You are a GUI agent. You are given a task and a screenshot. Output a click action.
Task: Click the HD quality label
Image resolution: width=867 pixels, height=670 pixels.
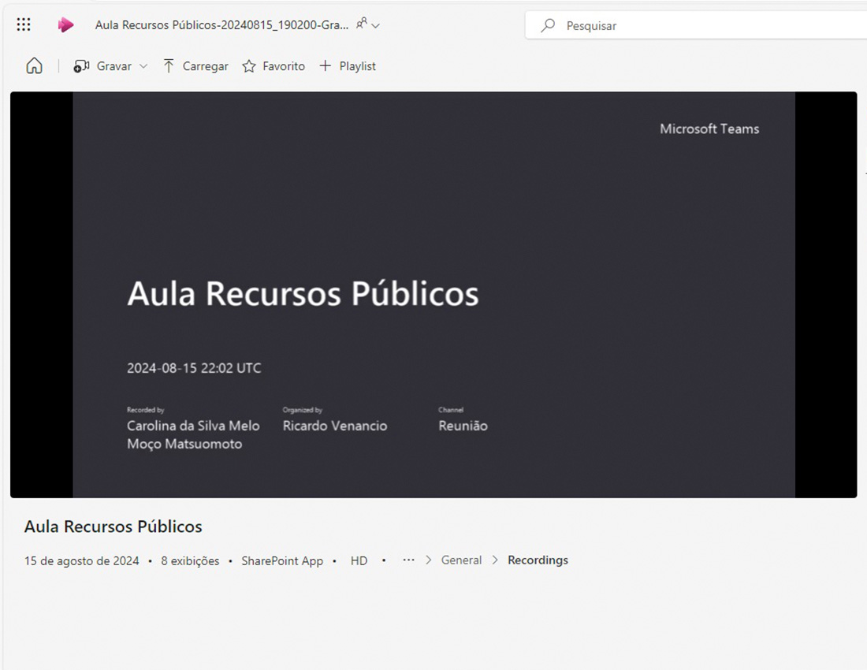[359, 560]
